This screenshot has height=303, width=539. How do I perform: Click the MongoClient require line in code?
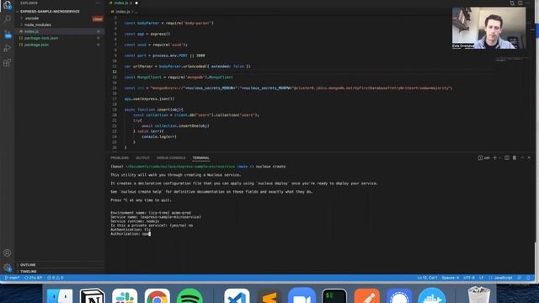click(179, 77)
